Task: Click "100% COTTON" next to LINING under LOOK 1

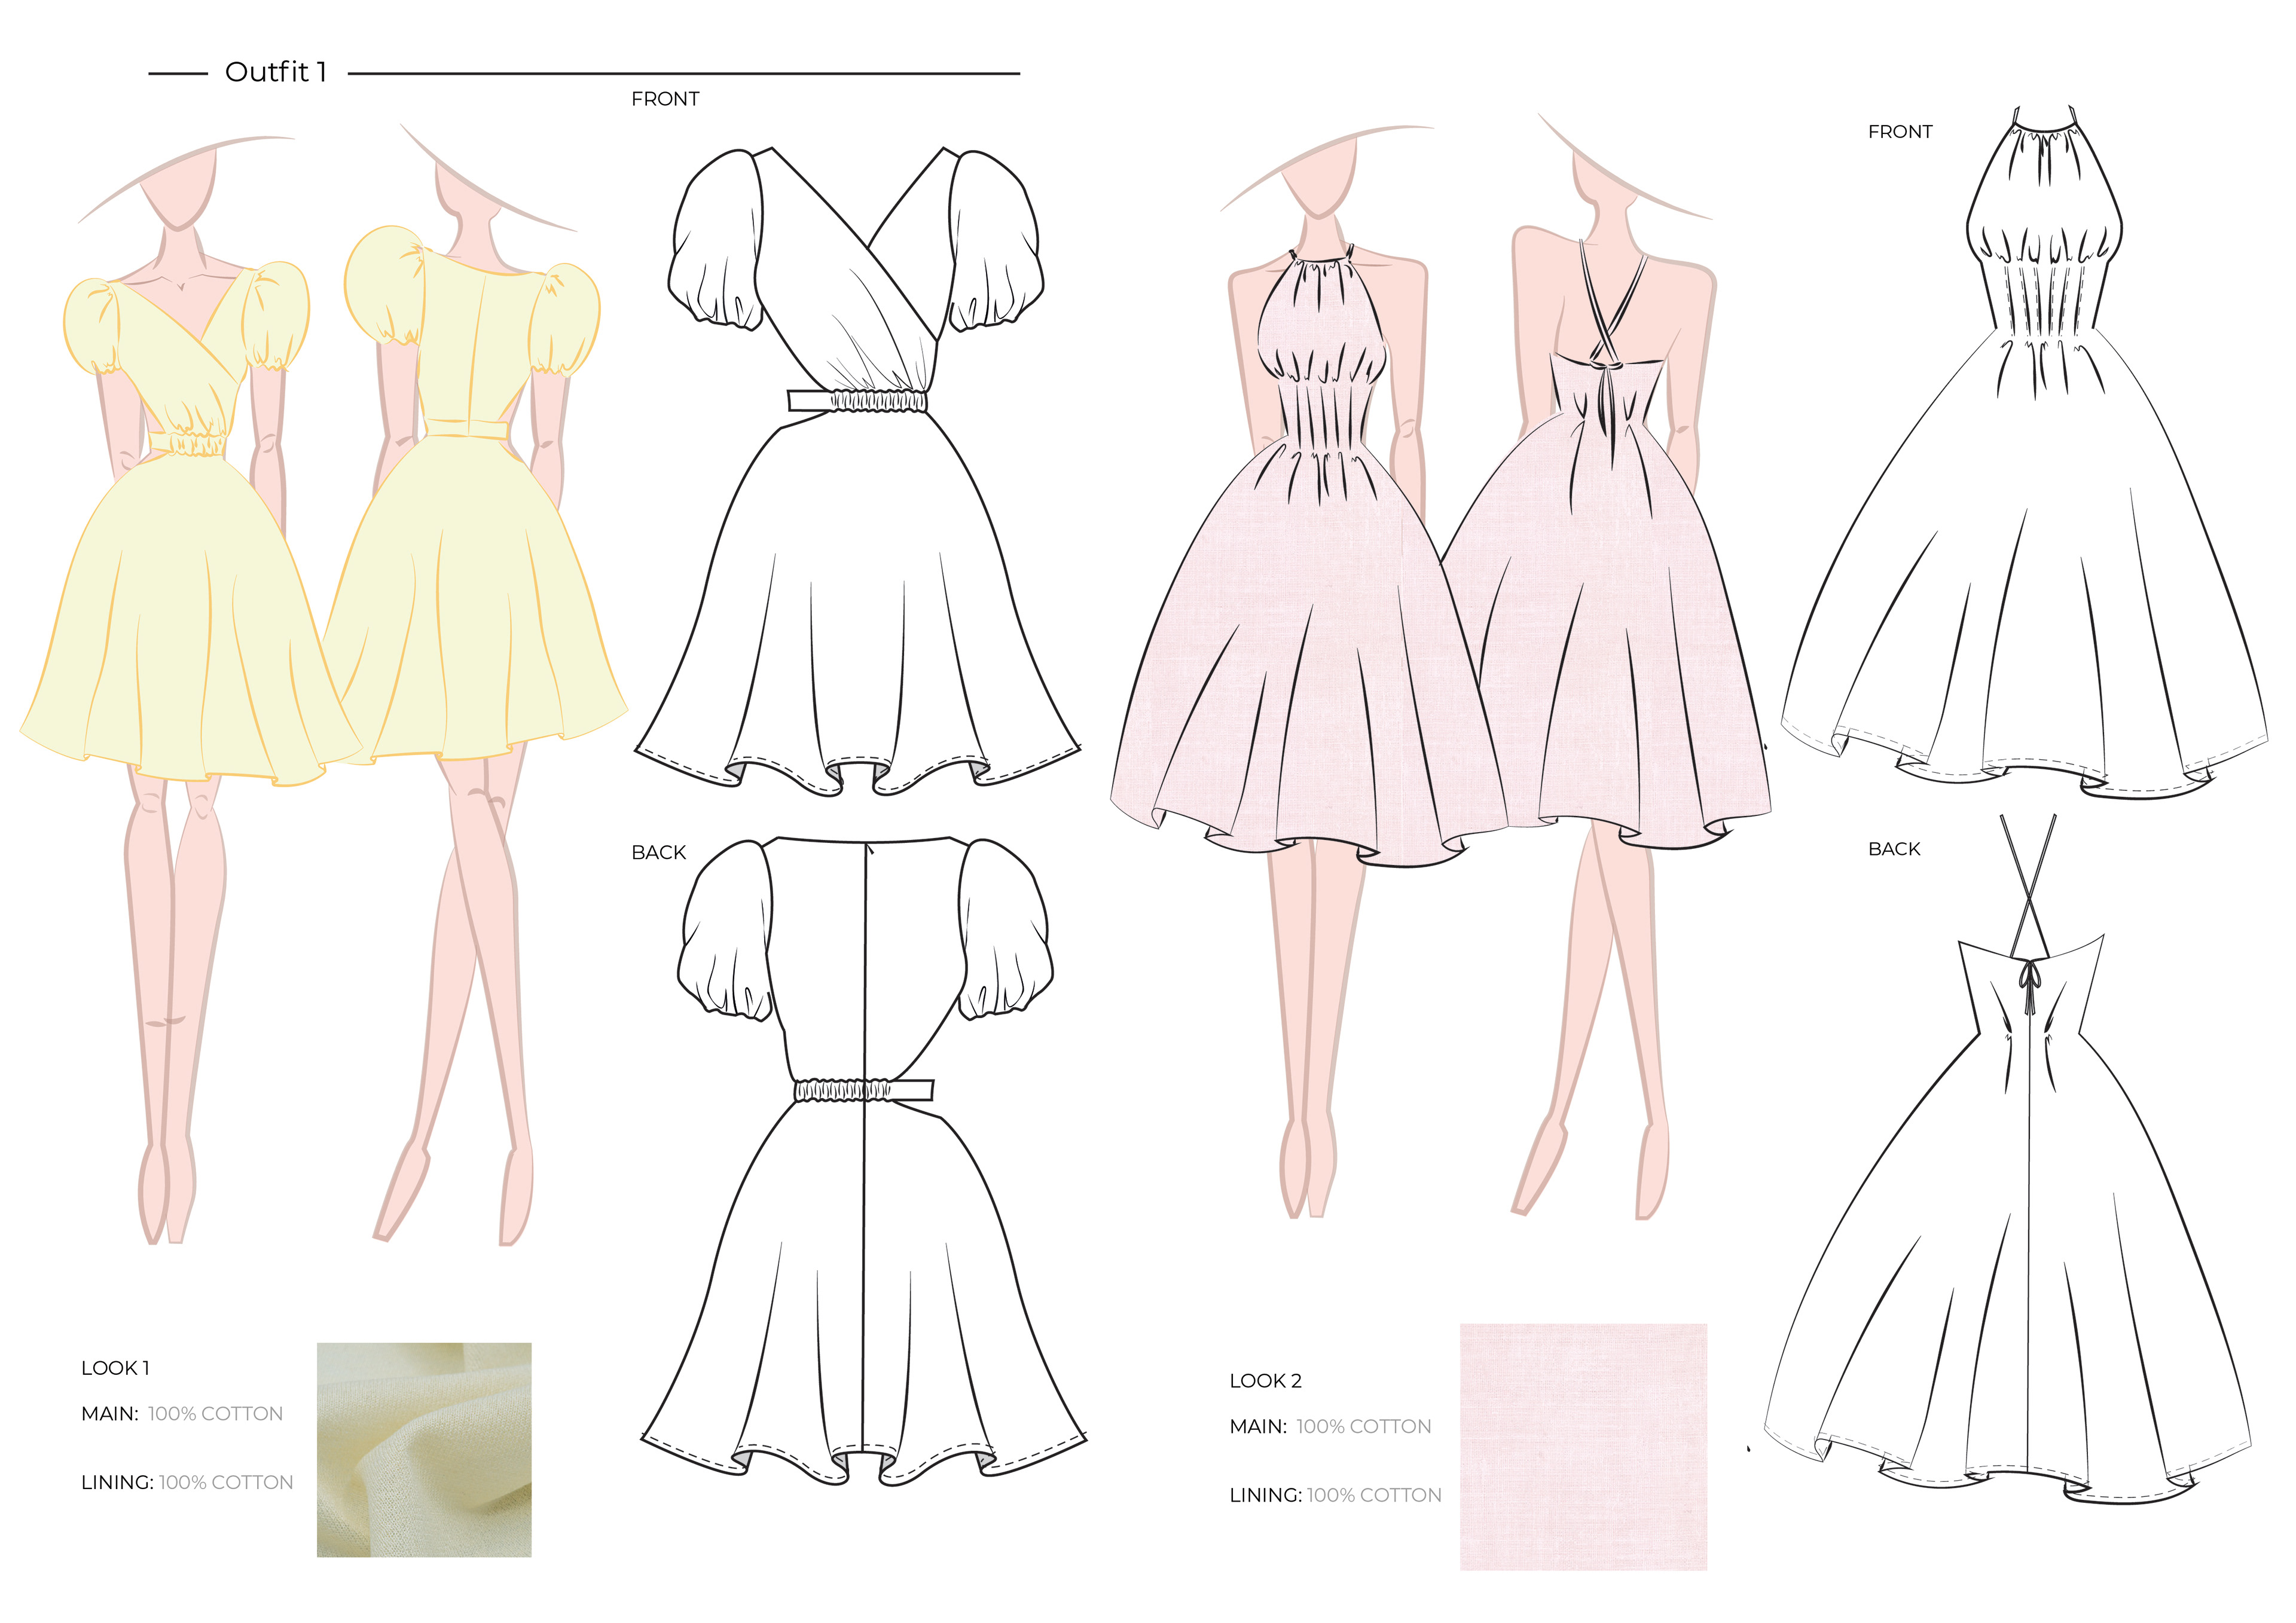Action: (x=226, y=1483)
